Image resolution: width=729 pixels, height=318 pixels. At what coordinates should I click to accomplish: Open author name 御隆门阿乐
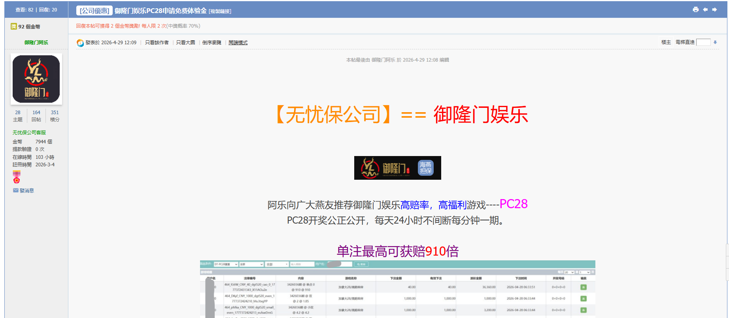[x=36, y=42]
